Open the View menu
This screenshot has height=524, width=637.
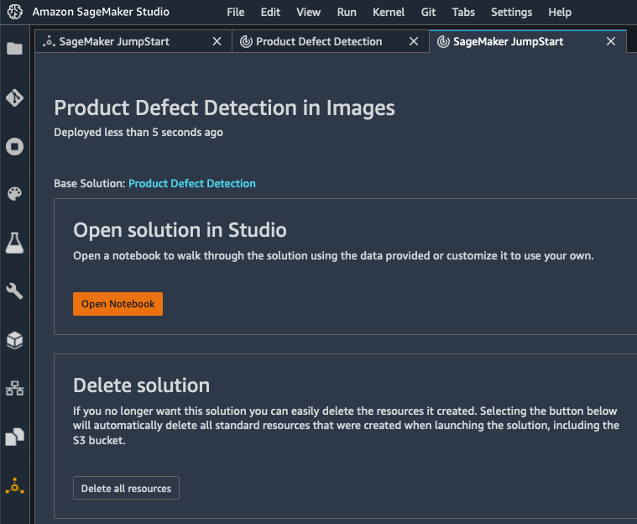point(308,13)
